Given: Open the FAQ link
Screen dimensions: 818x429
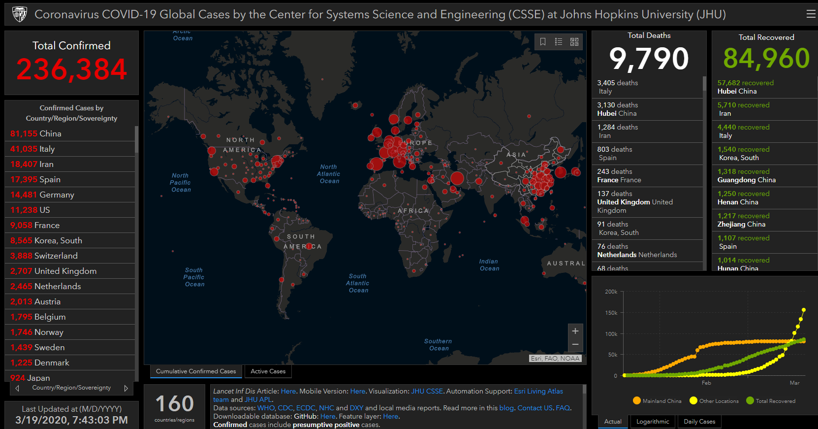Looking at the screenshot, I should click(563, 408).
